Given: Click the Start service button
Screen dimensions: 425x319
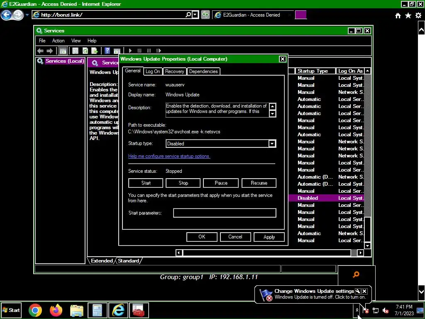Looking at the screenshot, I should (146, 183).
